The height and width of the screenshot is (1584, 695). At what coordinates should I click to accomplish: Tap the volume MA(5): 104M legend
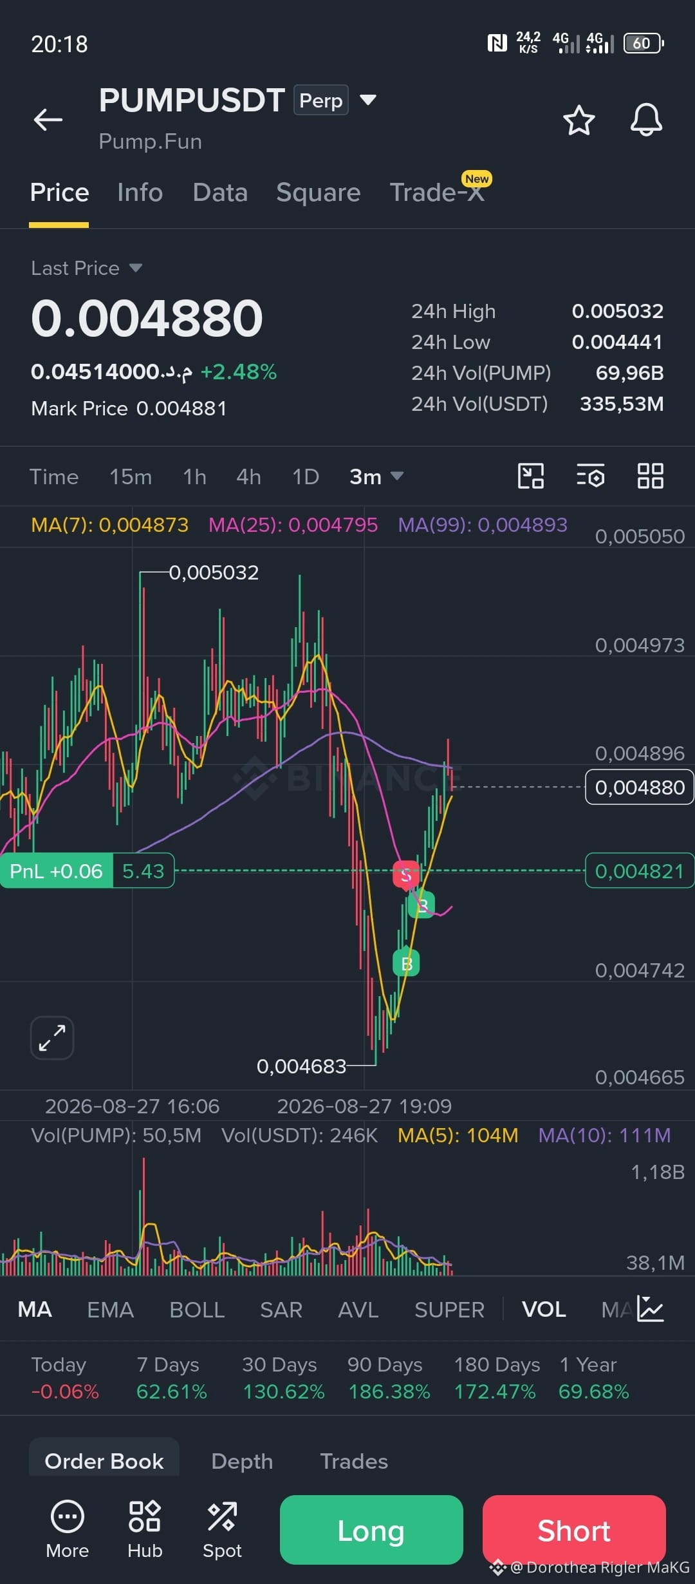click(x=458, y=1135)
